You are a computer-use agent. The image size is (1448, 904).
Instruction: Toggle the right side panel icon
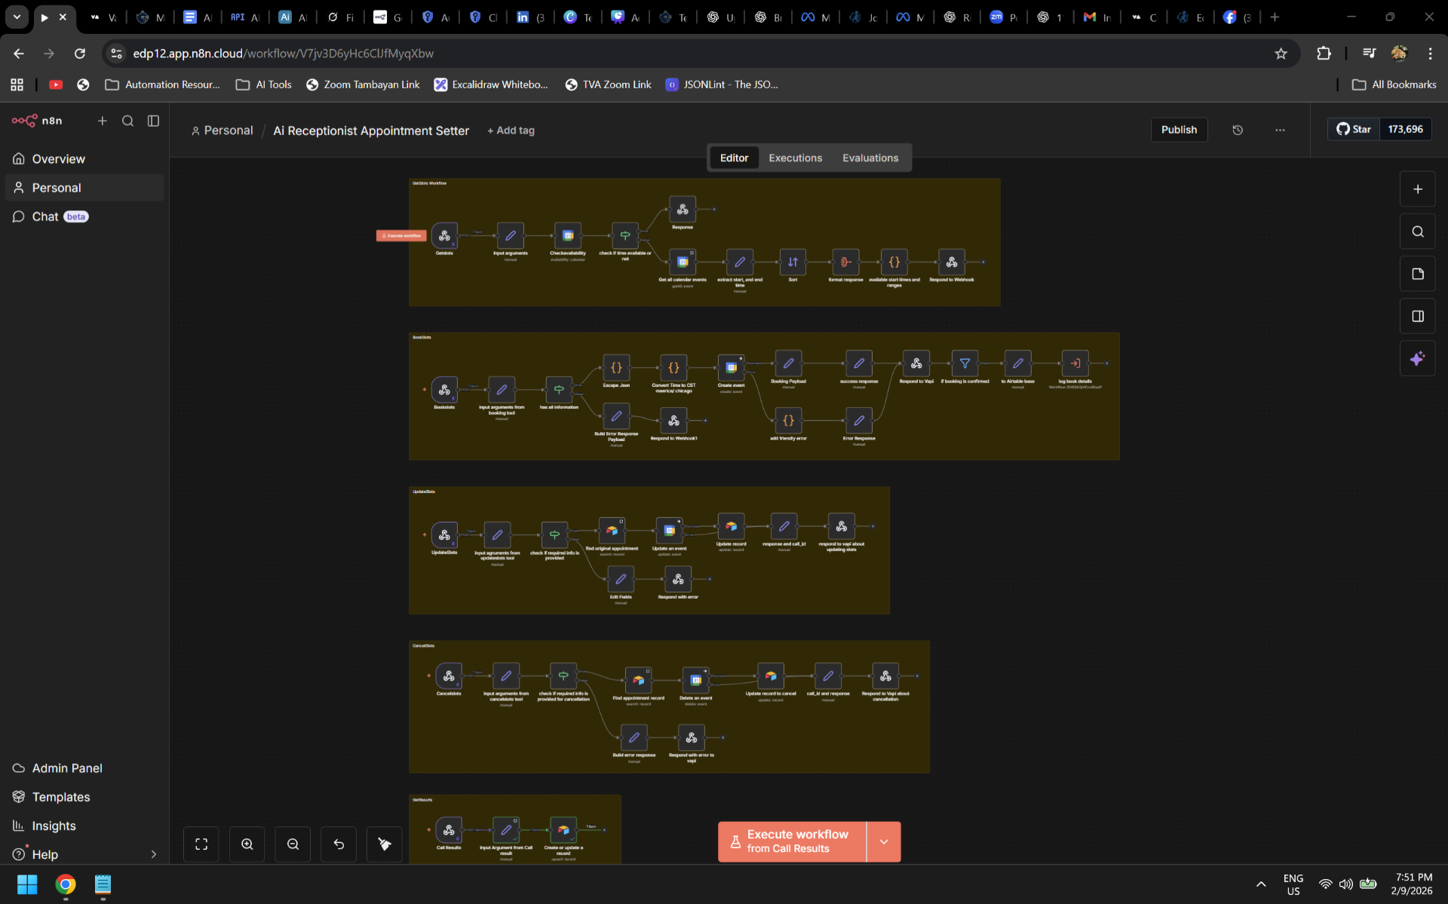point(1417,316)
